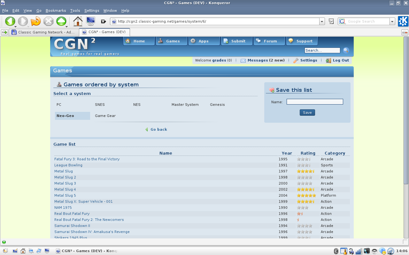Viewport: 409px width, 255px height.
Task: Open Metal Slug 5 game link
Action: (x=65, y=195)
